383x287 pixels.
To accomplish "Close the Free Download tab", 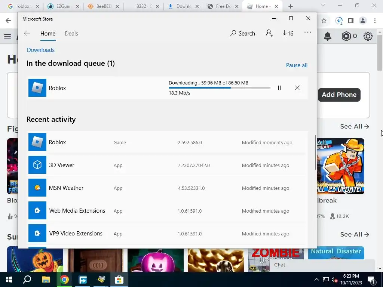I will pos(237,7).
